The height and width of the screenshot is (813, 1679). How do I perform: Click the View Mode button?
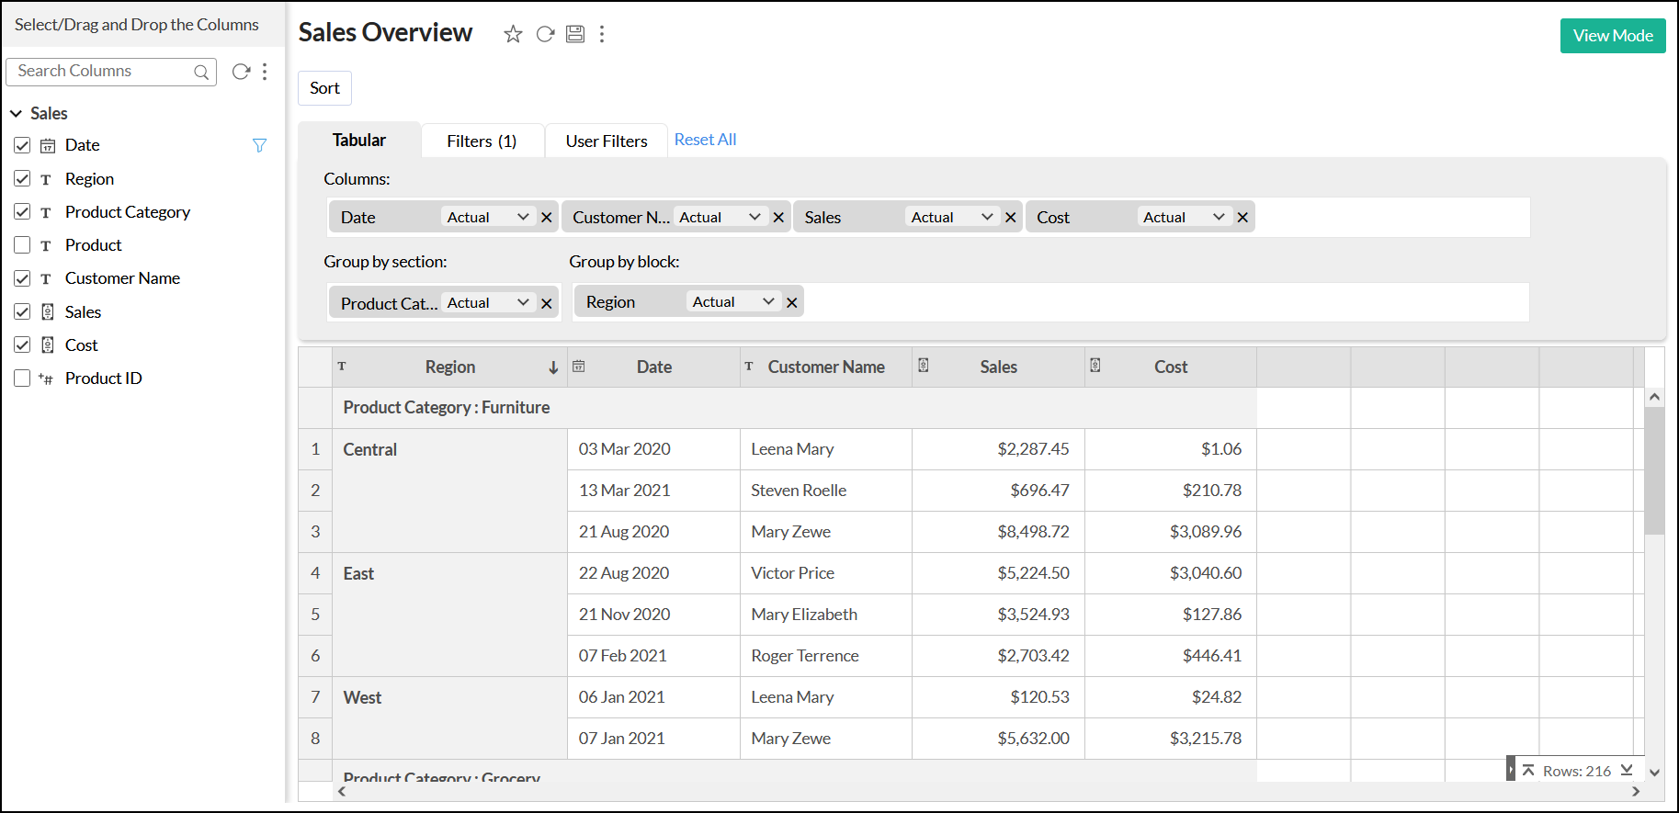click(x=1612, y=36)
